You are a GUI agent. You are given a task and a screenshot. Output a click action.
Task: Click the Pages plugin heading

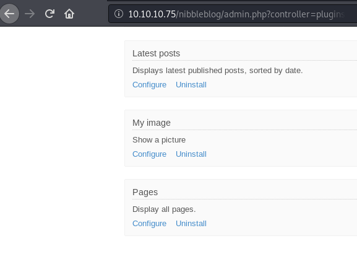[x=145, y=192]
